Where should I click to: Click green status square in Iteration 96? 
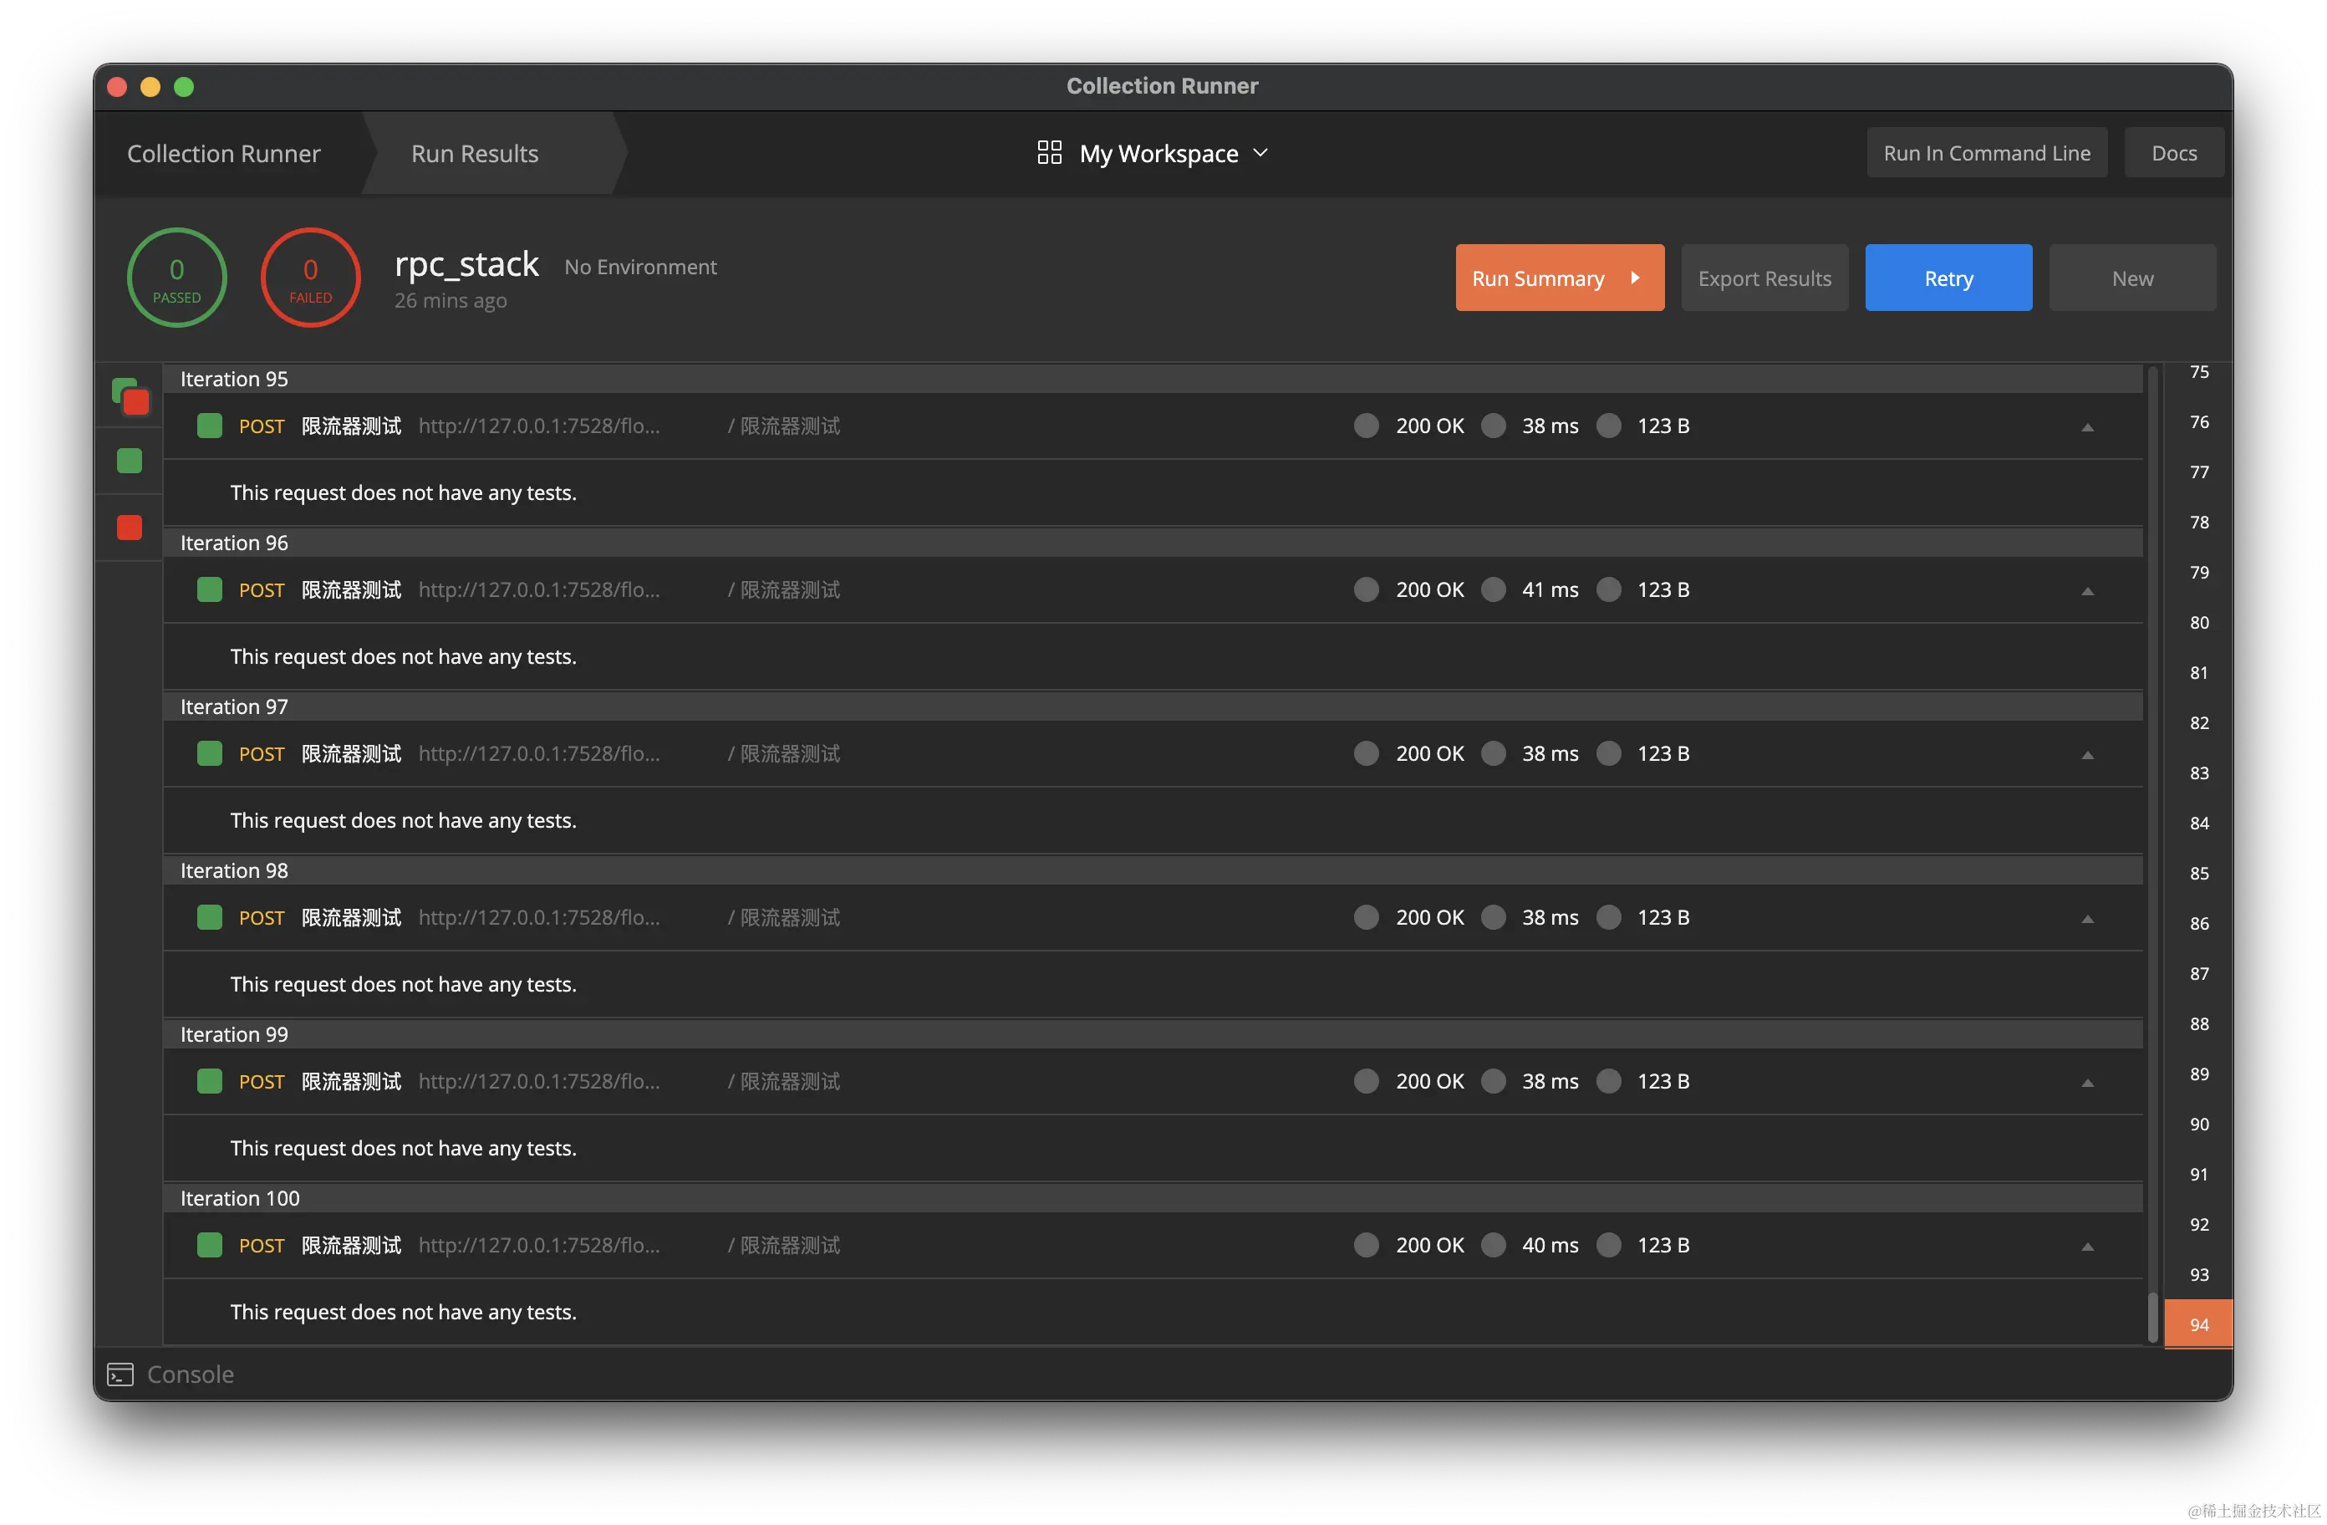pyautogui.click(x=209, y=589)
